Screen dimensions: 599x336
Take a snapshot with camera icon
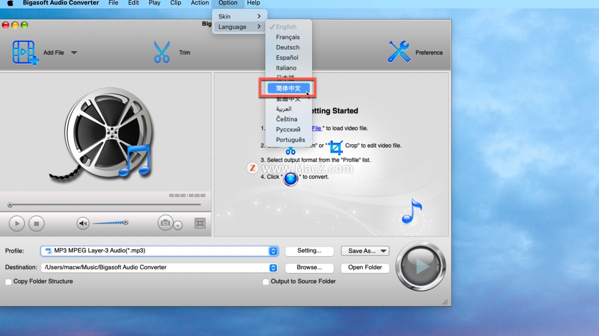(x=165, y=223)
